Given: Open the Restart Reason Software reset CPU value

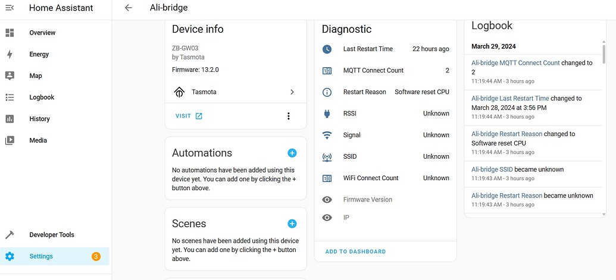Looking at the screenshot, I should [x=422, y=92].
